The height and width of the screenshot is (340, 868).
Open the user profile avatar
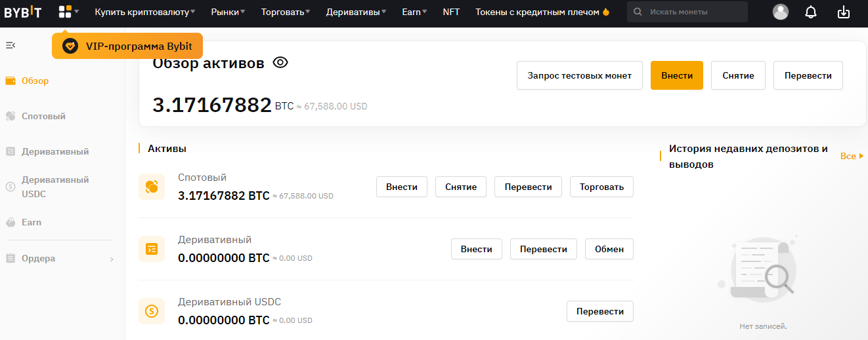(x=781, y=12)
